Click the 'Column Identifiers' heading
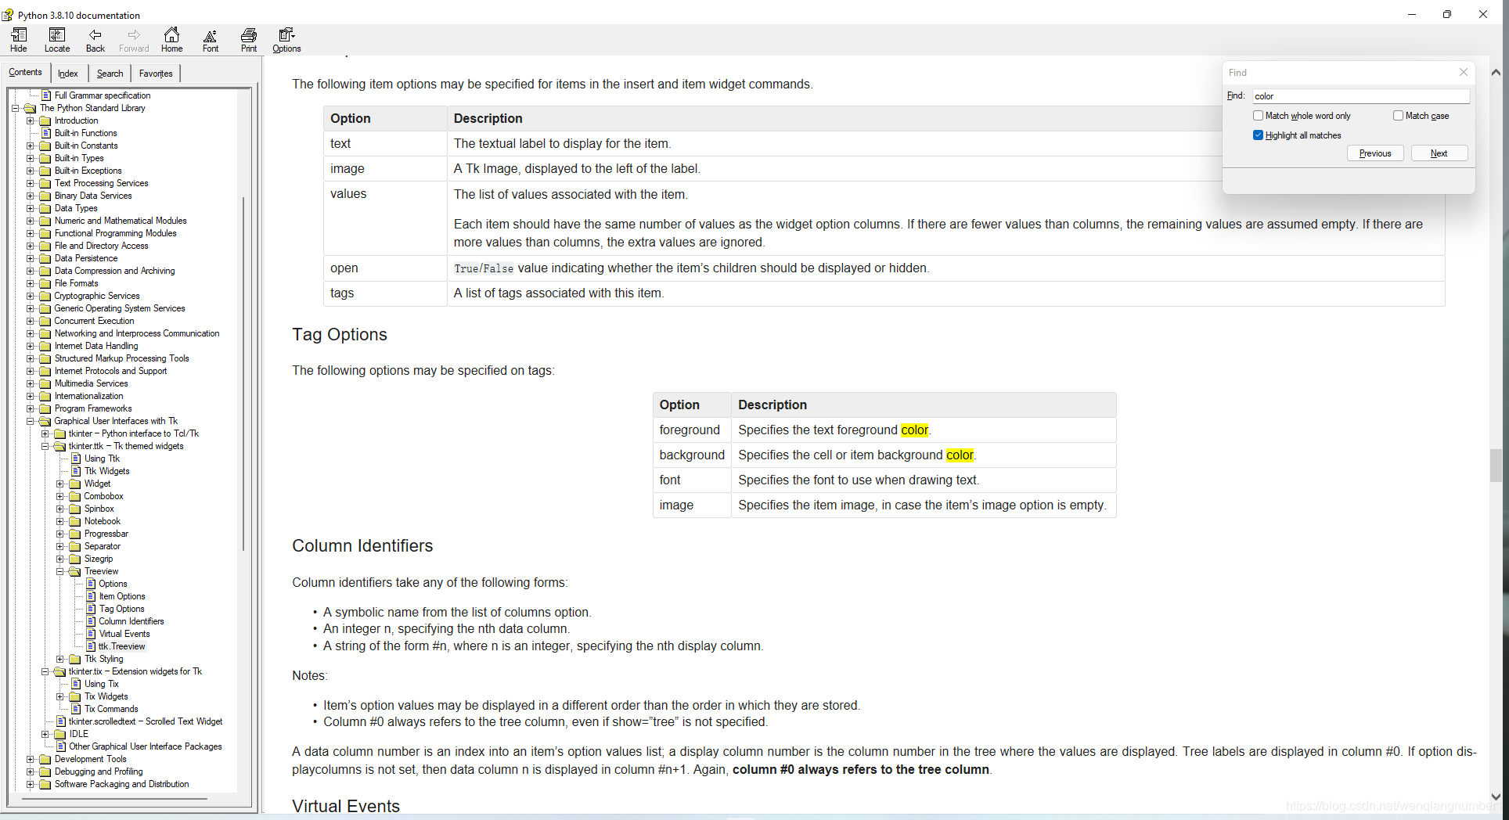 (x=362, y=546)
